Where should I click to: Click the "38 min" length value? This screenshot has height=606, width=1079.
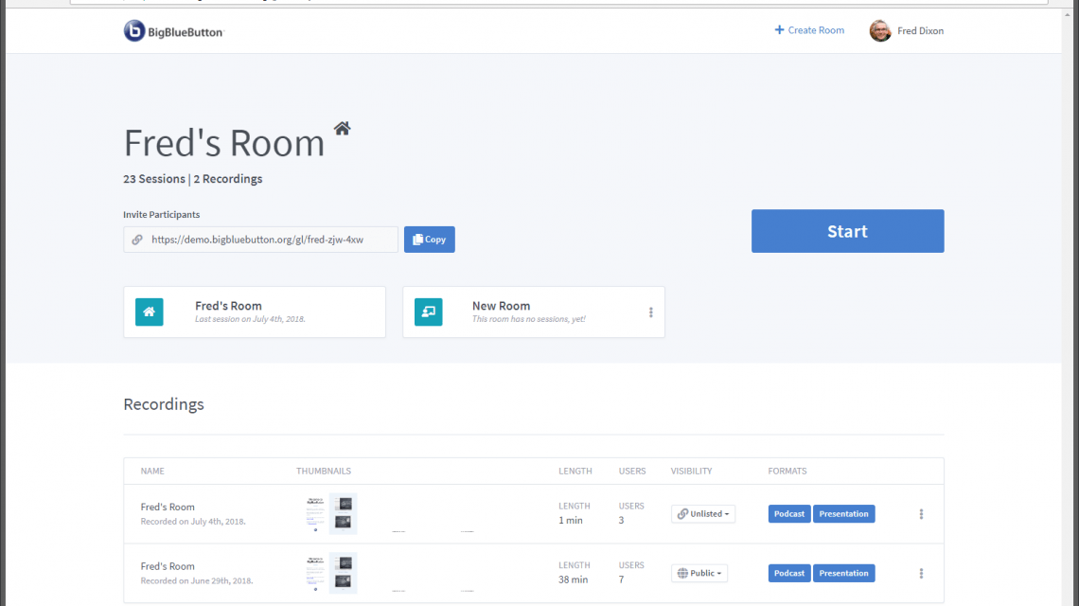574,579
